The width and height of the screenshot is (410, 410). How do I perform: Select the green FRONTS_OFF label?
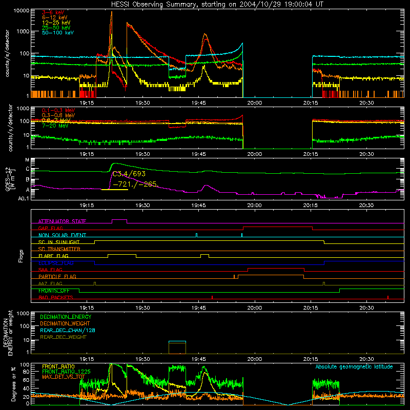[54, 291]
